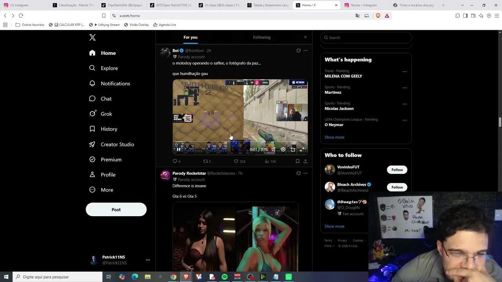
Task: Open Boi's profile avatar
Action: pos(165,53)
